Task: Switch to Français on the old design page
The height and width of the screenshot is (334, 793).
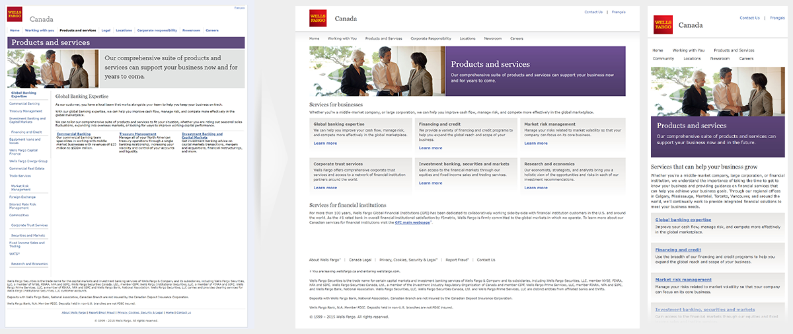Action: point(239,8)
